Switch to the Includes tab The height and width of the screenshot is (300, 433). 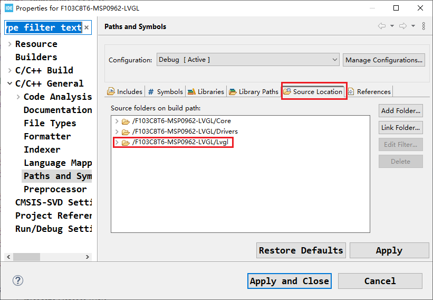124,91
